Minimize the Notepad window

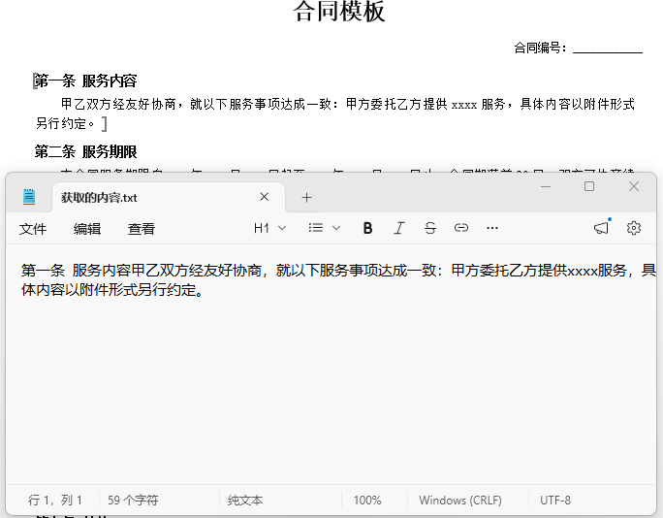tap(546, 186)
